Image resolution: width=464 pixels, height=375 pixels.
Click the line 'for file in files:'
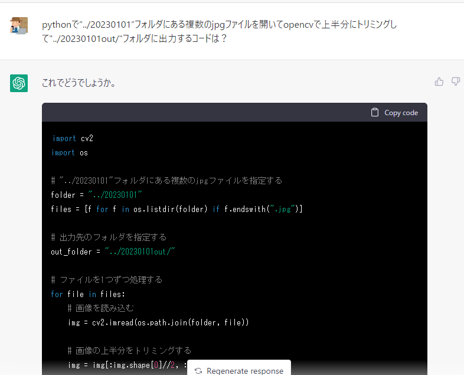(x=88, y=294)
